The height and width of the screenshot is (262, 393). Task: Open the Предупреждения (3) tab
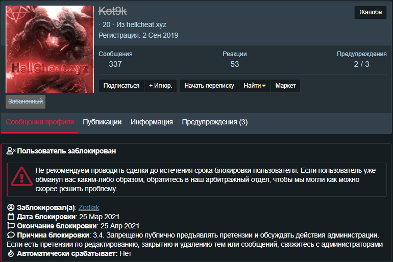[x=215, y=122]
